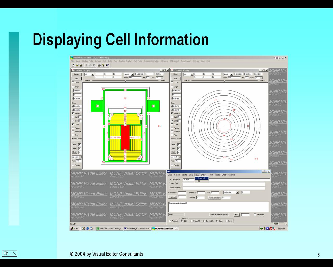Viewport: 333px width, 267px height.
Task: Open Global dropdown in left plot
Action: point(132,74)
